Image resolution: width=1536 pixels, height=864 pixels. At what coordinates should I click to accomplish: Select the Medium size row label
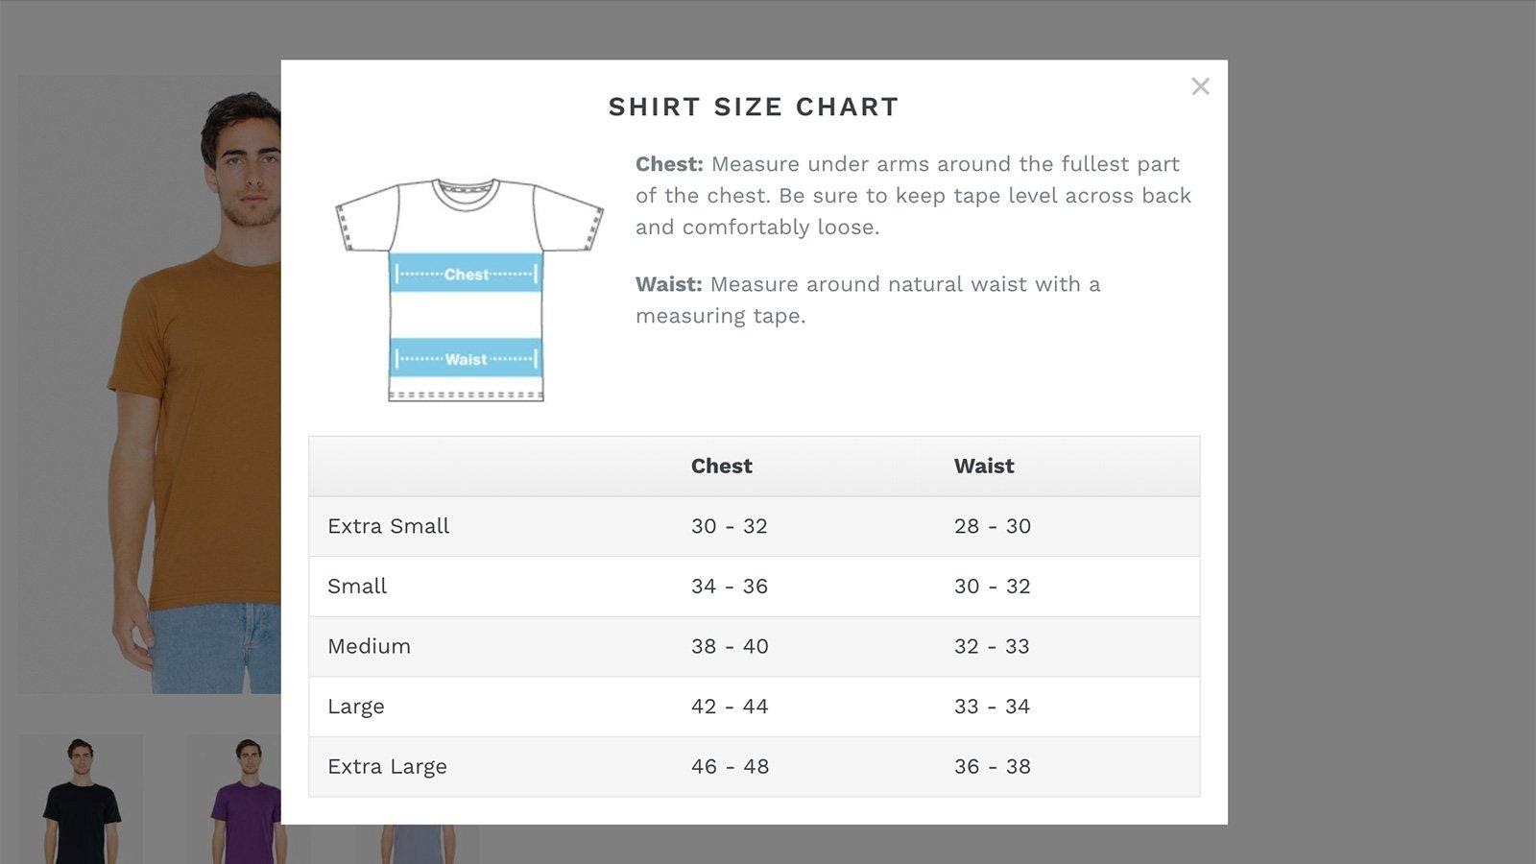click(369, 646)
